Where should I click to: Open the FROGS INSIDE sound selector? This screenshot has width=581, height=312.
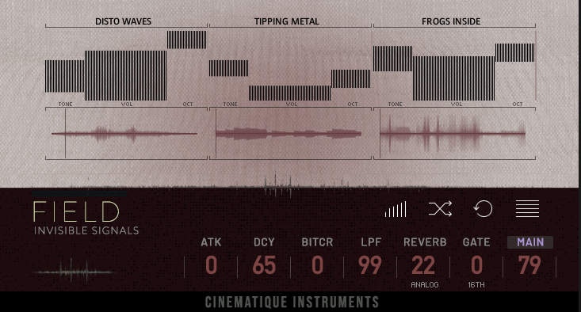(451, 21)
